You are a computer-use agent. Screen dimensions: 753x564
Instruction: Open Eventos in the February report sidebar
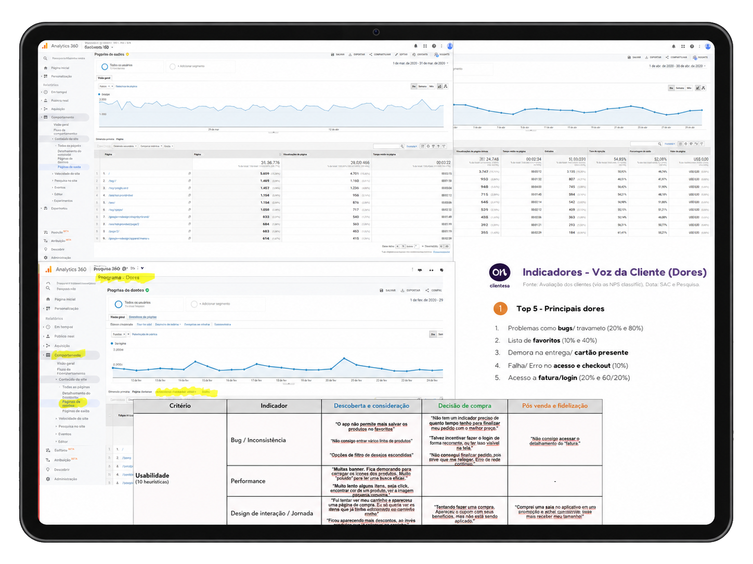coord(65,434)
